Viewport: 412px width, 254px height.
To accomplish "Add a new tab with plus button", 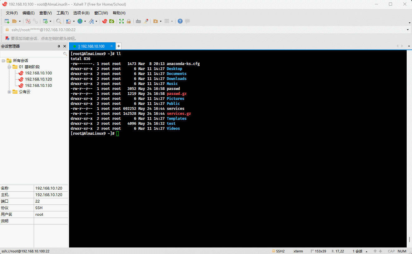I will coord(119,46).
